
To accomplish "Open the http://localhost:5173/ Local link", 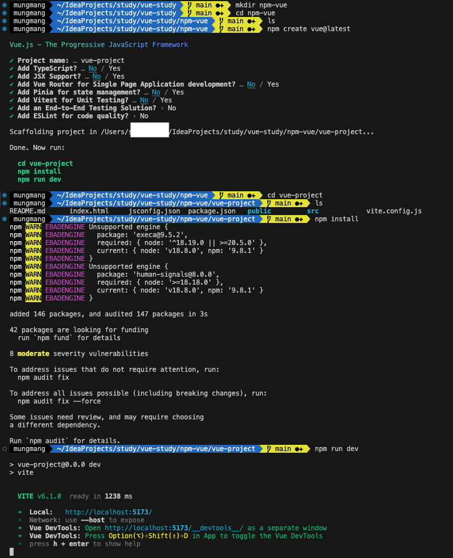I will coord(109,512).
